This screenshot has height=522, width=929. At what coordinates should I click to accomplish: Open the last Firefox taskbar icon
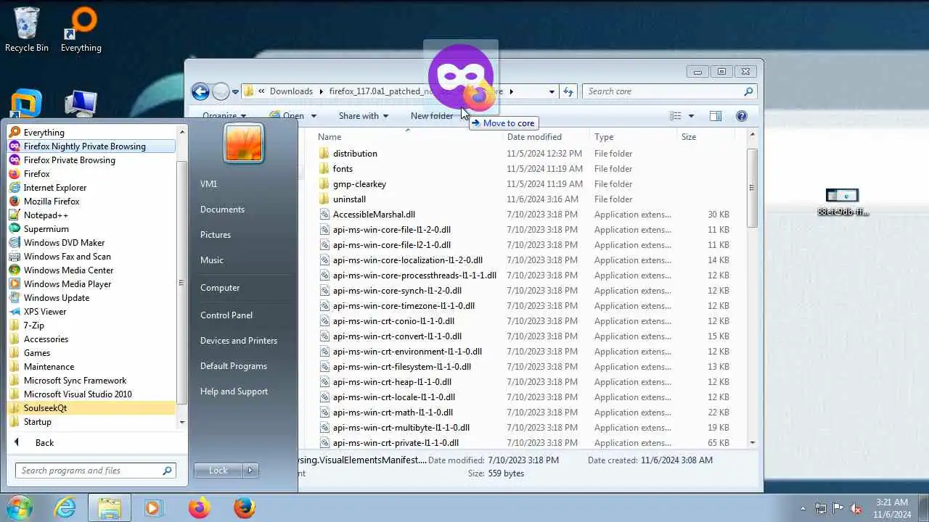[x=245, y=507]
